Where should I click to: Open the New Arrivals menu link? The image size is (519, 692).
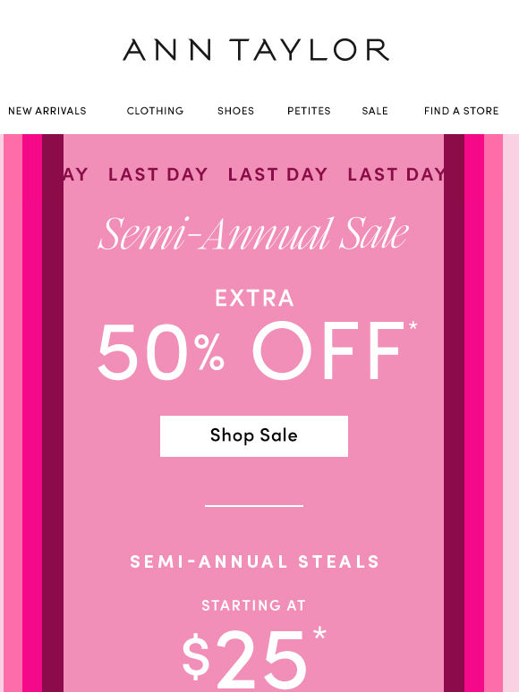[x=47, y=111]
